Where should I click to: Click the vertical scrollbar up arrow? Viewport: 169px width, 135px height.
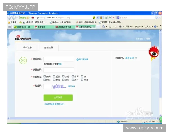coord(160,31)
